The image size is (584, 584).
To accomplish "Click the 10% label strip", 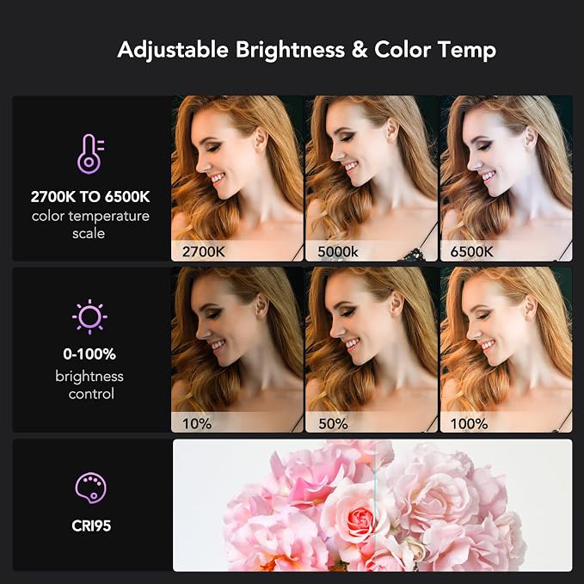I will pos(237,422).
